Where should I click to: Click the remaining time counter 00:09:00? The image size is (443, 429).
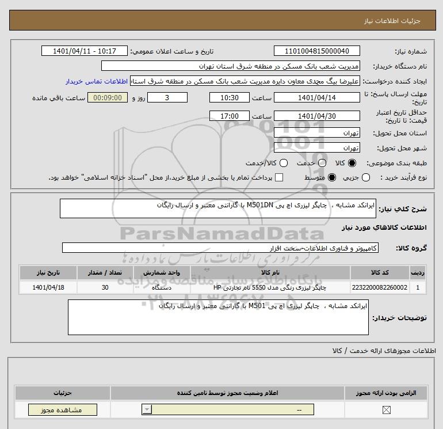[108, 97]
